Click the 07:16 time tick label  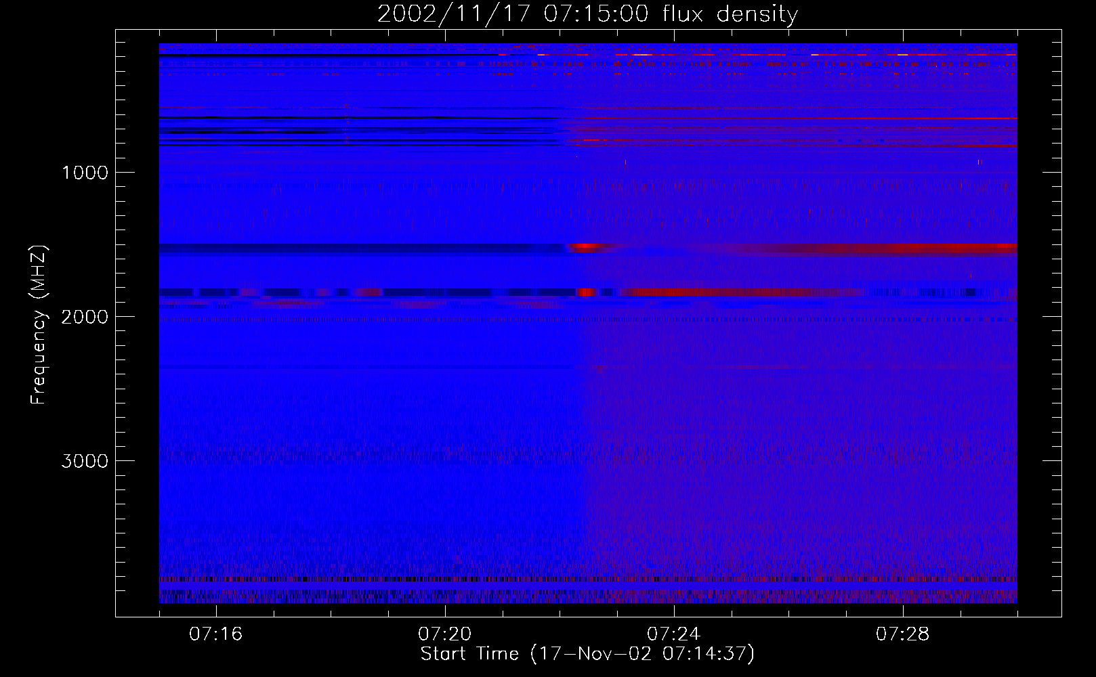tap(216, 634)
